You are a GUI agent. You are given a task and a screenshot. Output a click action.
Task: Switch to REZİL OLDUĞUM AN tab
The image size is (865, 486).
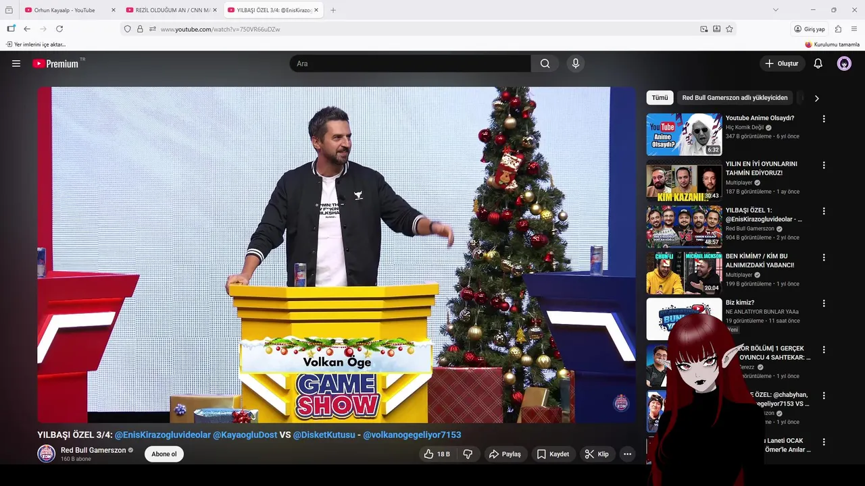[x=172, y=10]
